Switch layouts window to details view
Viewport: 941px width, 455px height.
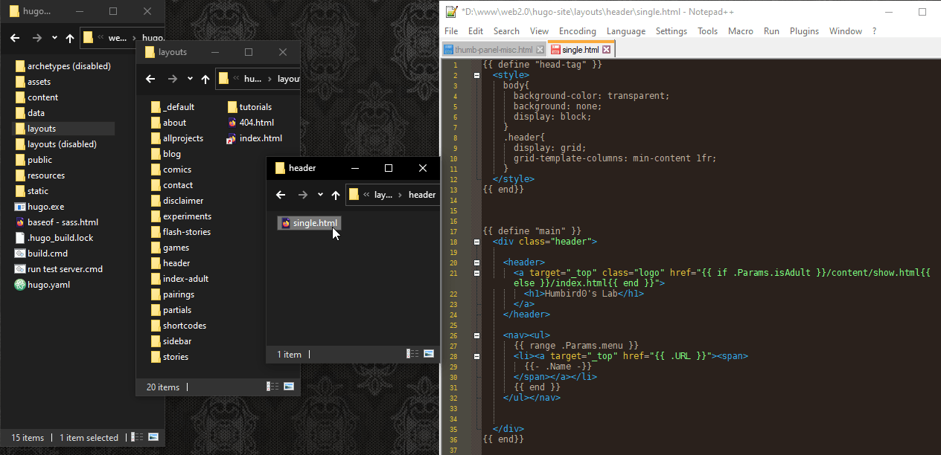tap(272, 387)
